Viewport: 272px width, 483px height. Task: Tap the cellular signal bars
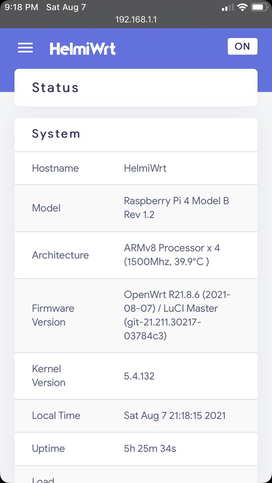click(x=228, y=8)
